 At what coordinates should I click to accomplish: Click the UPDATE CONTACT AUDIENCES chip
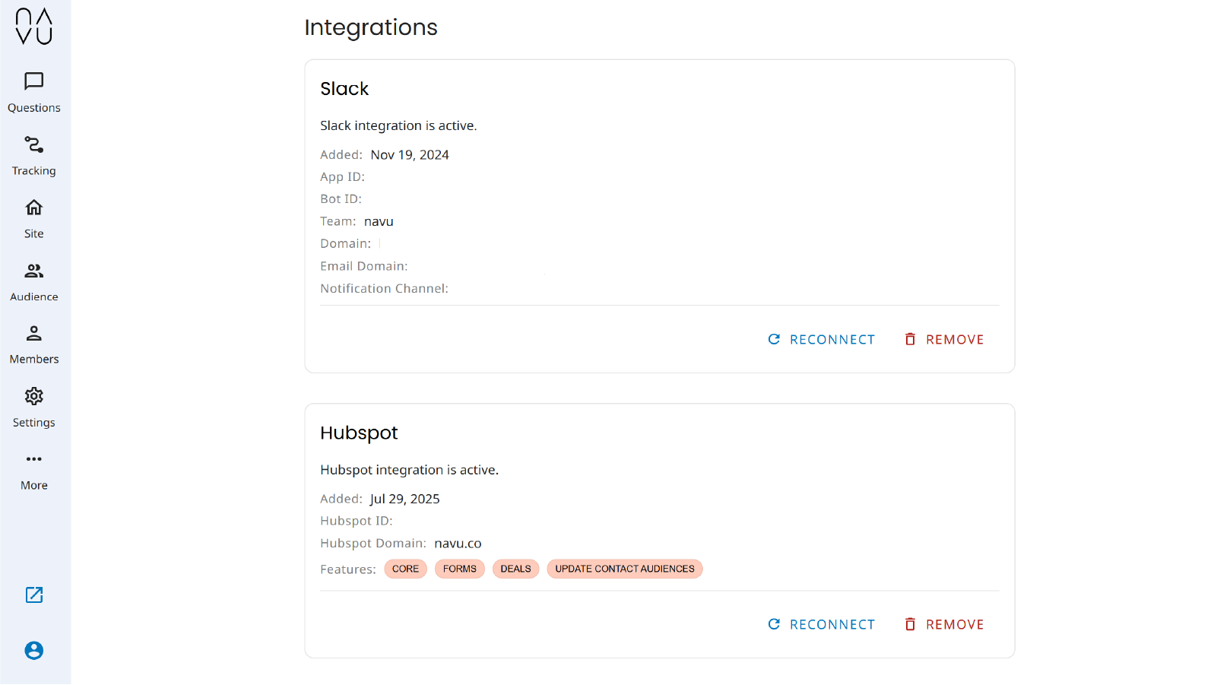(x=624, y=569)
